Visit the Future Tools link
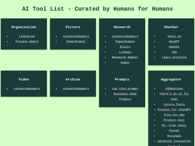This screenshot has width=195, height=146. point(174,104)
